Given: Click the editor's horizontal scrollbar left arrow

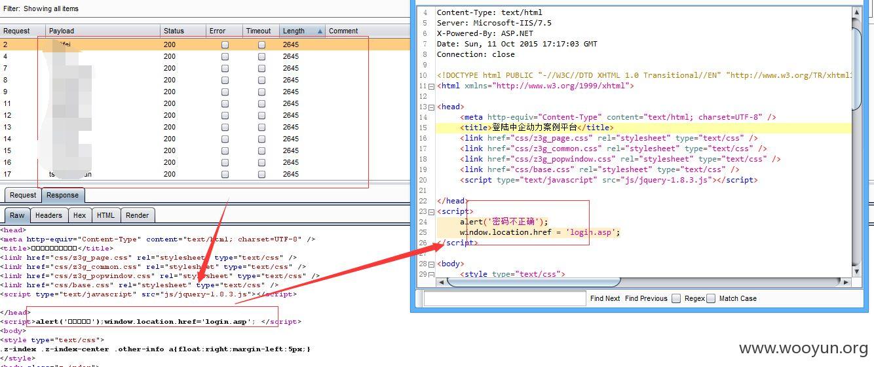Looking at the screenshot, I should click(442, 283).
